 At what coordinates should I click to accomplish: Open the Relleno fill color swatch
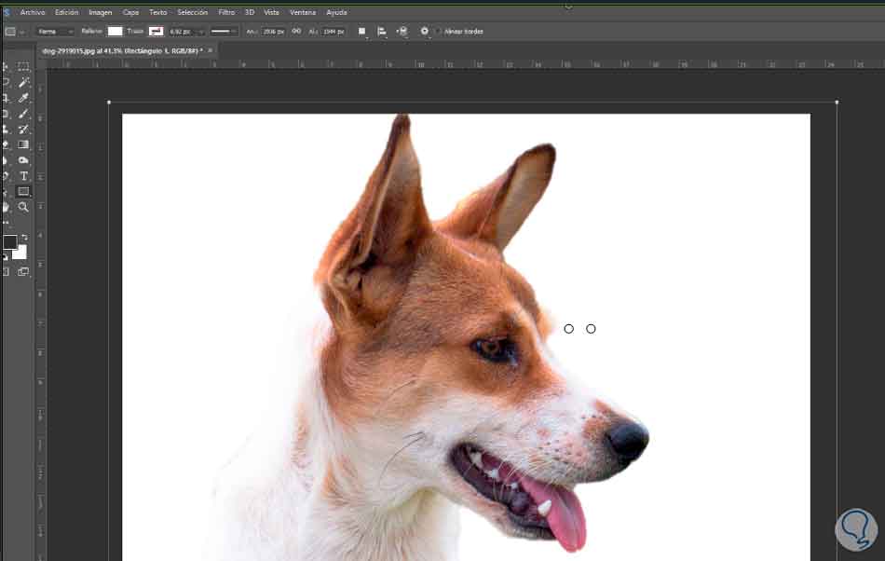pyautogui.click(x=116, y=32)
